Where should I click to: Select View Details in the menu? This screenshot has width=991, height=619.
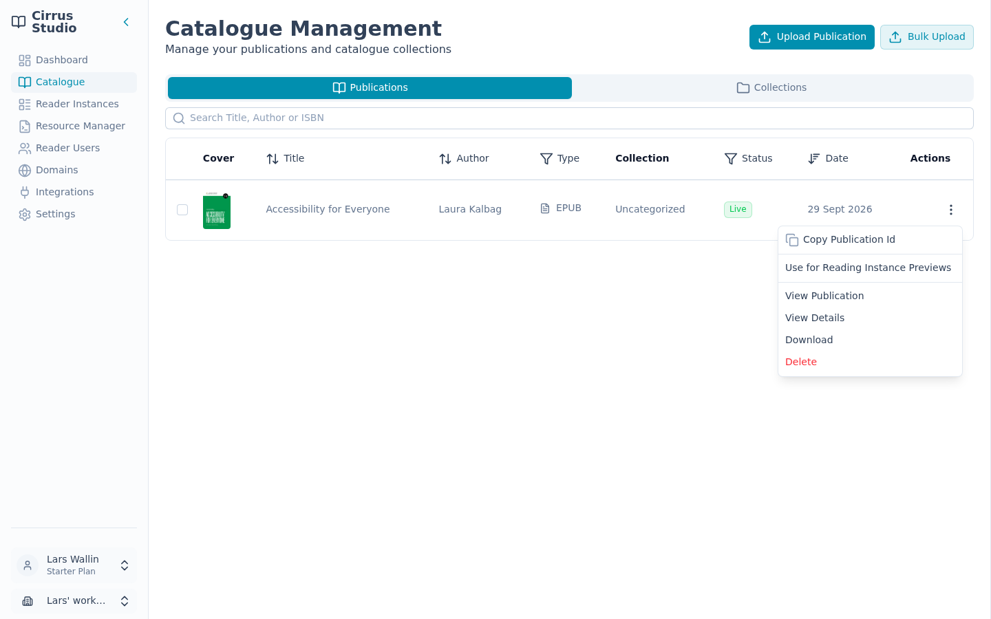click(870, 318)
